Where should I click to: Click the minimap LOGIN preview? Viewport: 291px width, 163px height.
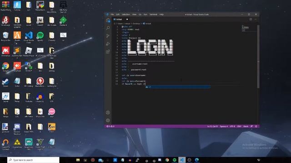(246, 28)
